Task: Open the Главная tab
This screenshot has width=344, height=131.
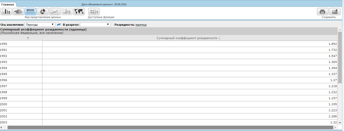Action: [8, 4]
